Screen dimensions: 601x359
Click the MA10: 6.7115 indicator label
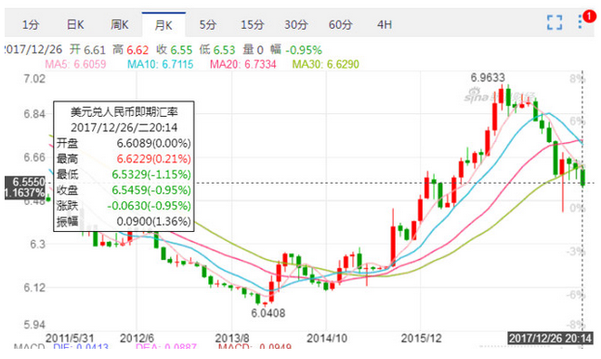[160, 64]
